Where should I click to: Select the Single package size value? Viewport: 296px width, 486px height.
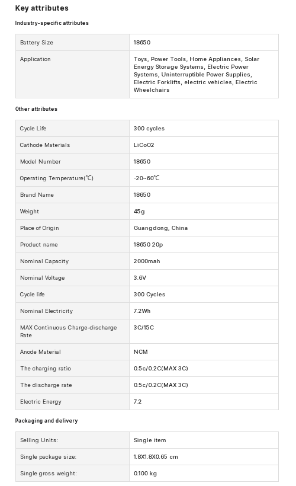(x=156, y=457)
